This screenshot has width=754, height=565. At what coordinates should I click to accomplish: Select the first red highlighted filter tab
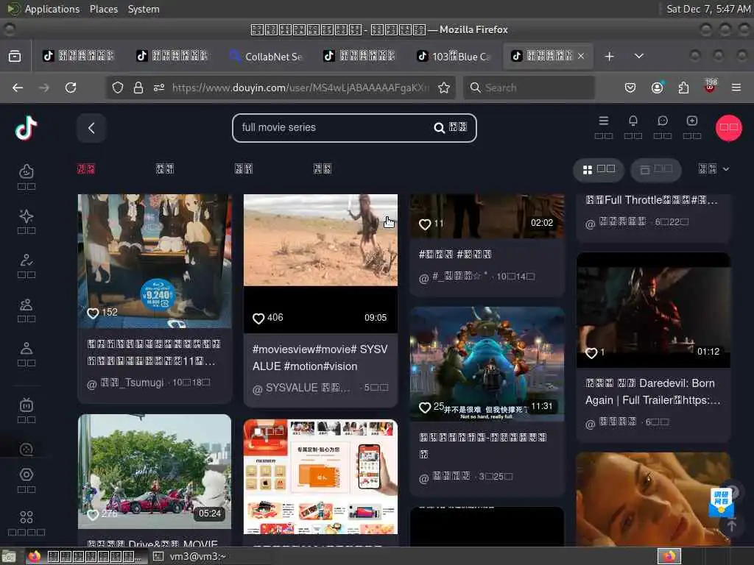[x=86, y=168]
